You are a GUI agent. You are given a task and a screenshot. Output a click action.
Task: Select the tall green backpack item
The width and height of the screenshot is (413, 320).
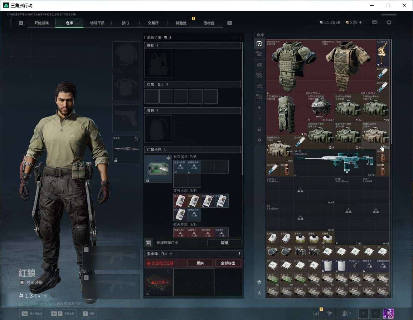coord(287,115)
